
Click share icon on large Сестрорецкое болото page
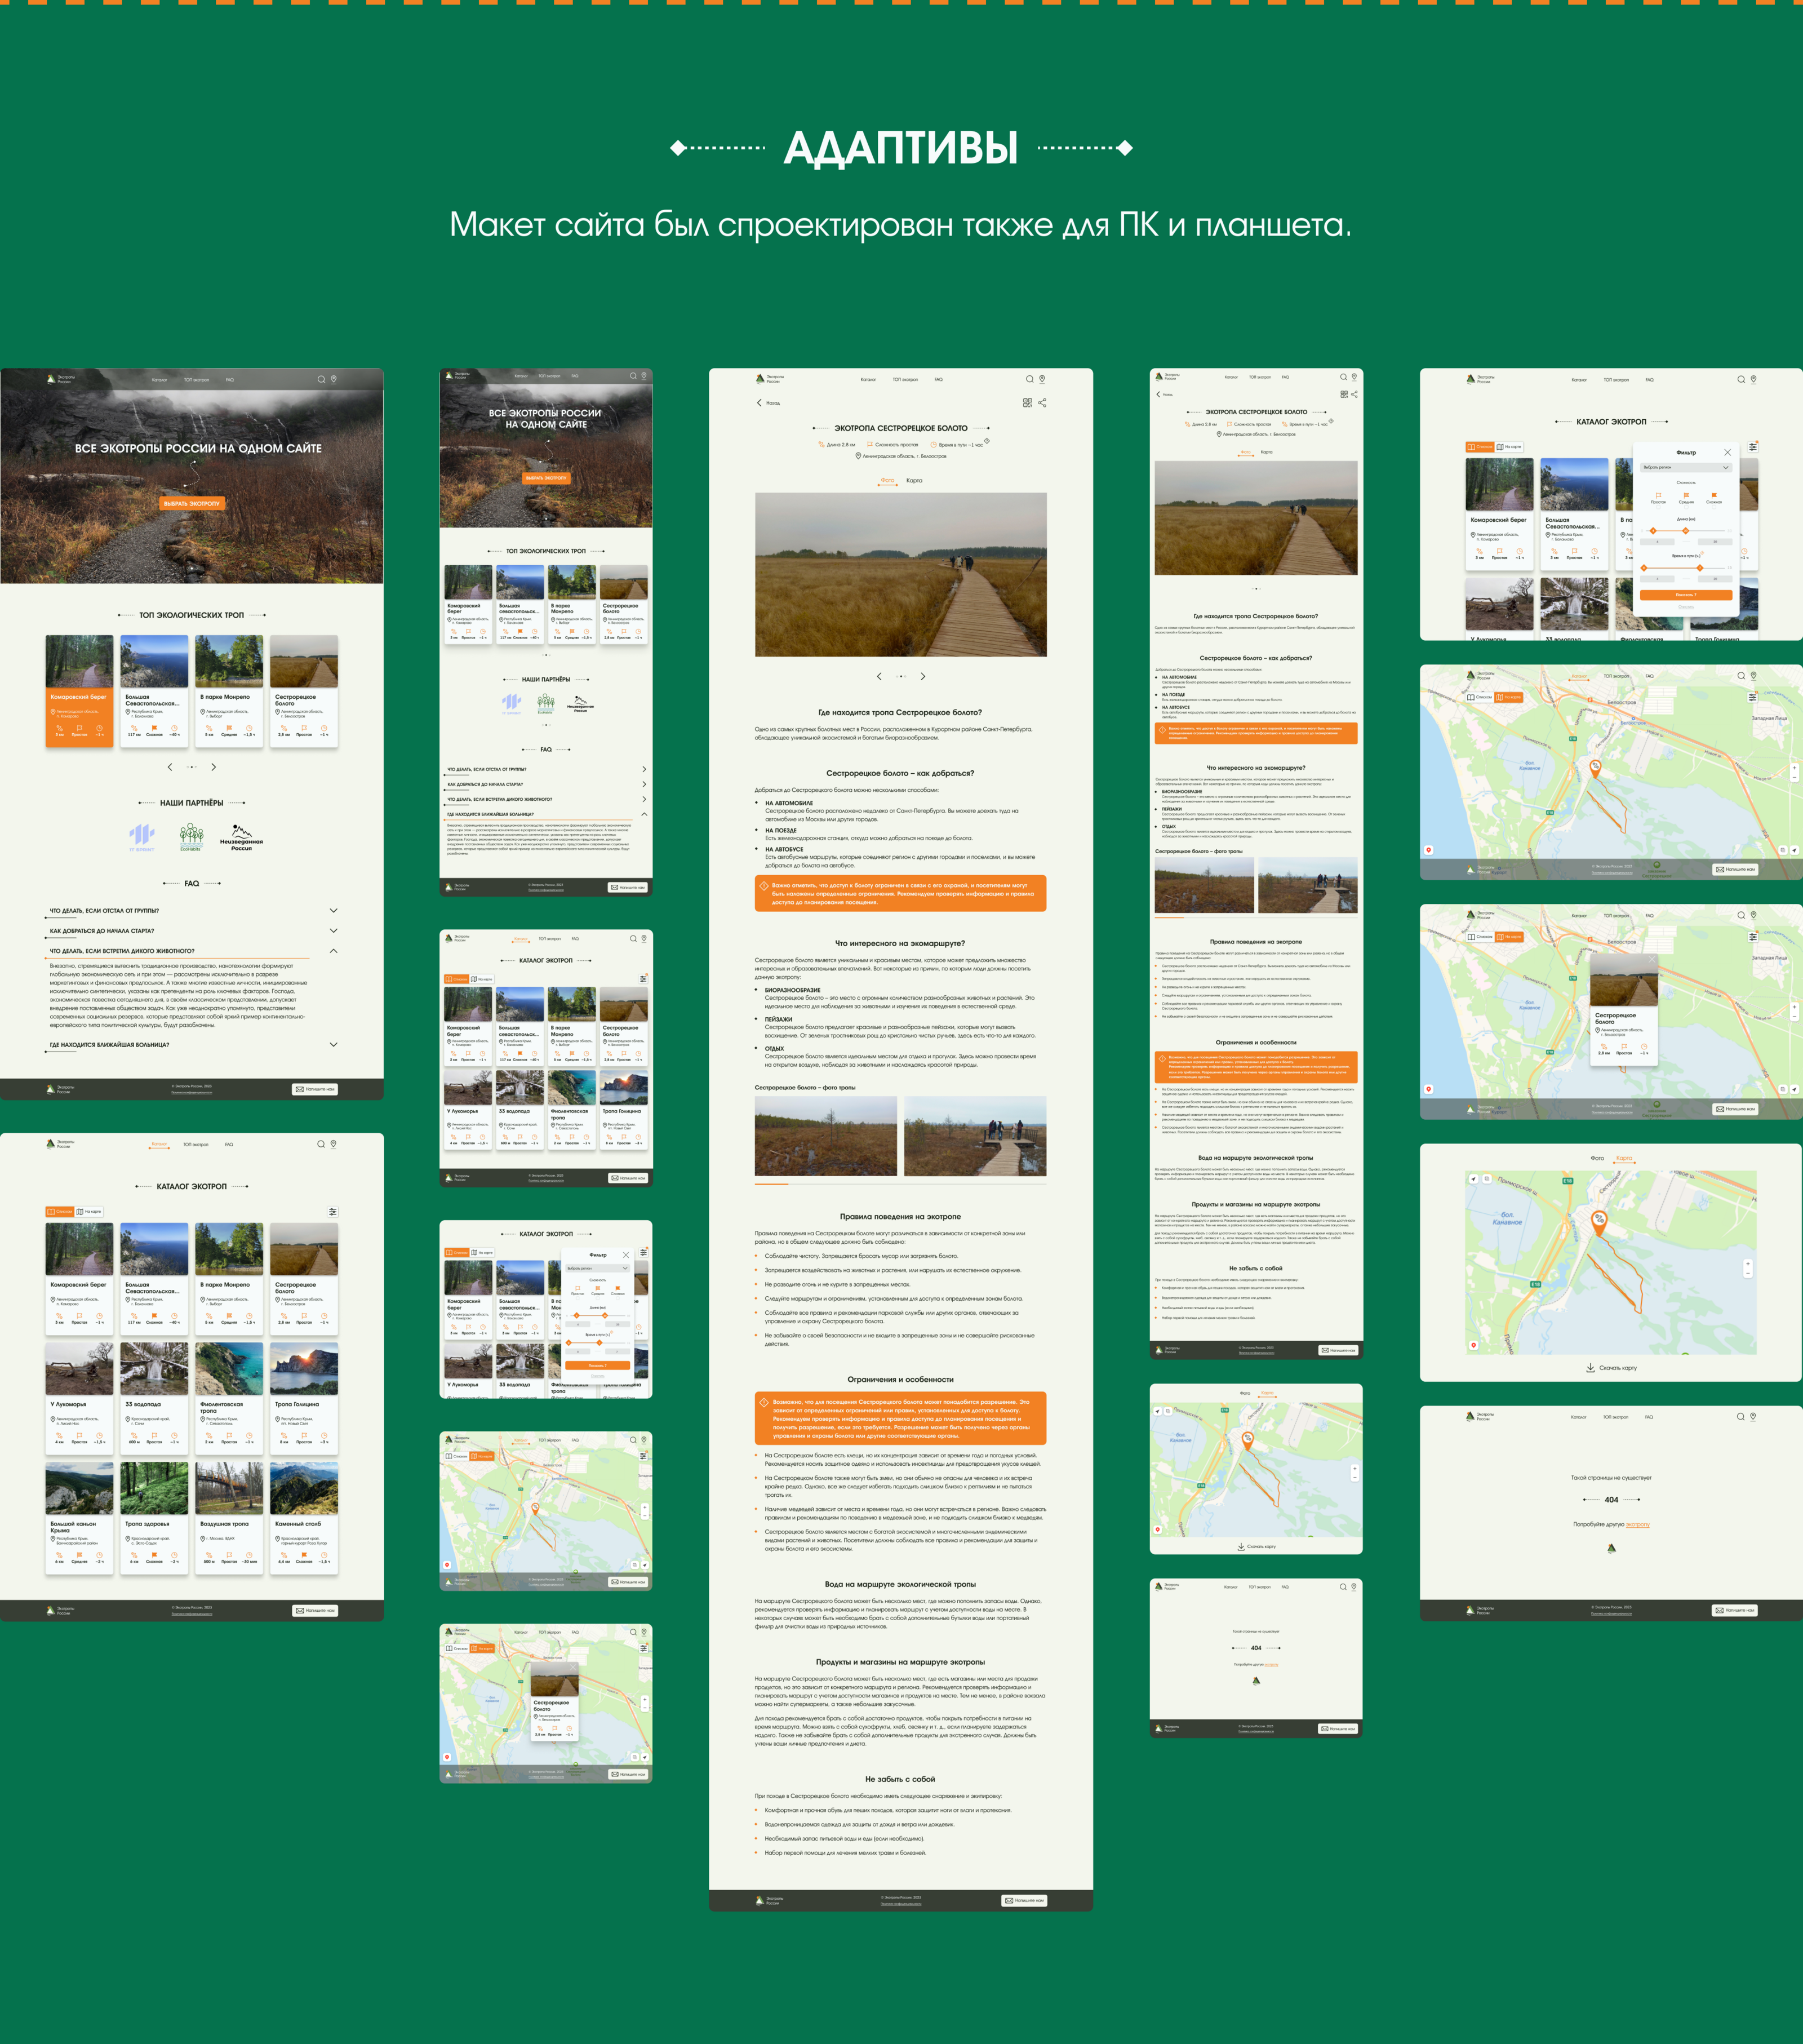(x=1042, y=403)
